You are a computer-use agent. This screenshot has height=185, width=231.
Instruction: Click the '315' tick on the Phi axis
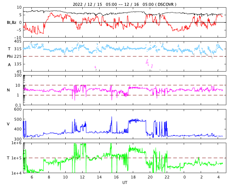coord(18,49)
